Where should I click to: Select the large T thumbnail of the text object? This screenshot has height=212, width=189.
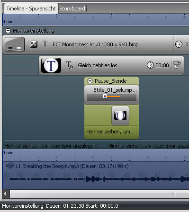[x=51, y=65]
